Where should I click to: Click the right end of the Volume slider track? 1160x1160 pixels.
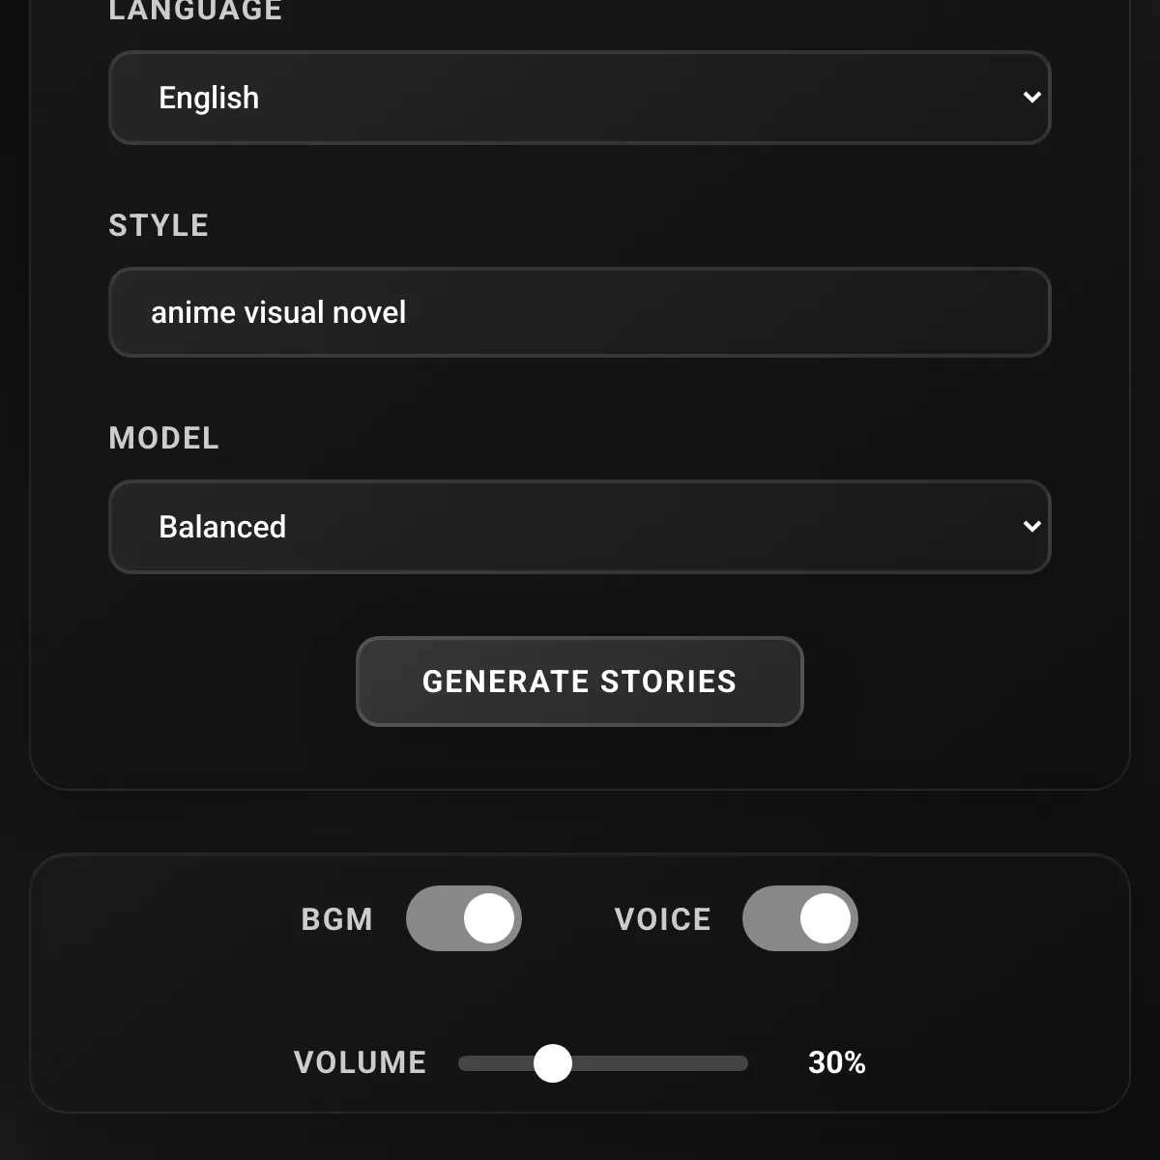click(x=740, y=1063)
